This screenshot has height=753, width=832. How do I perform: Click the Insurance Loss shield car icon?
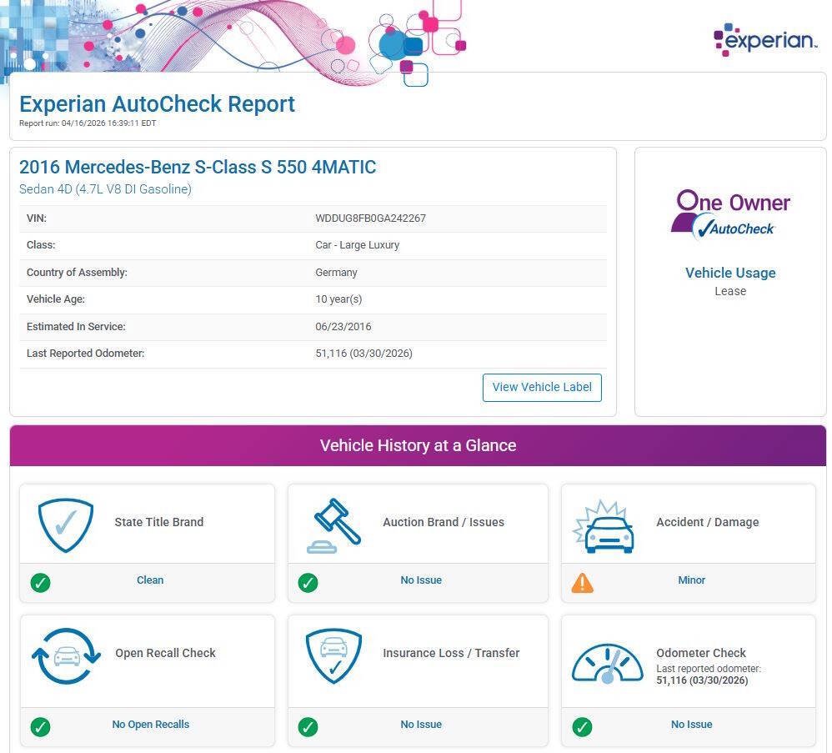pyautogui.click(x=333, y=656)
